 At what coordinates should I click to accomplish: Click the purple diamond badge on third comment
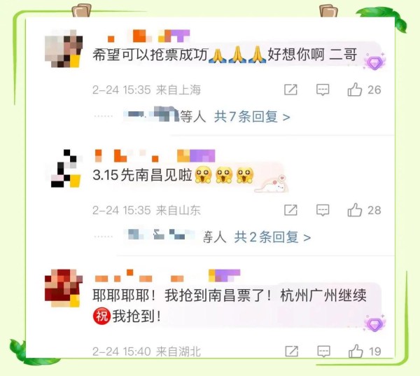(374, 323)
